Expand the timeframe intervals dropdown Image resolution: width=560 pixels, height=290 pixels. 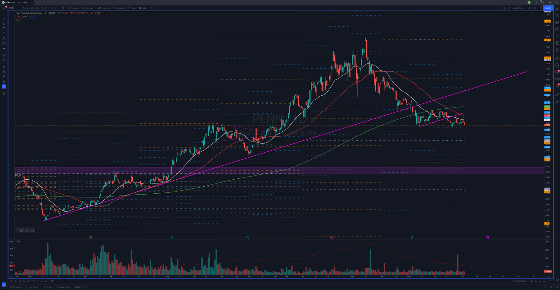coord(59,8)
